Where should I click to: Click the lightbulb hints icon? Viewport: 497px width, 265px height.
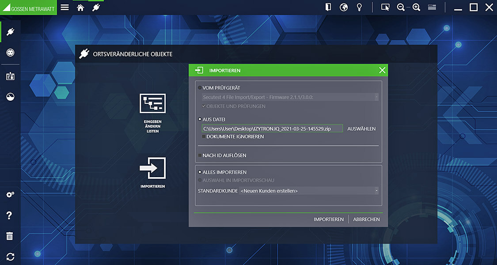[x=359, y=8]
